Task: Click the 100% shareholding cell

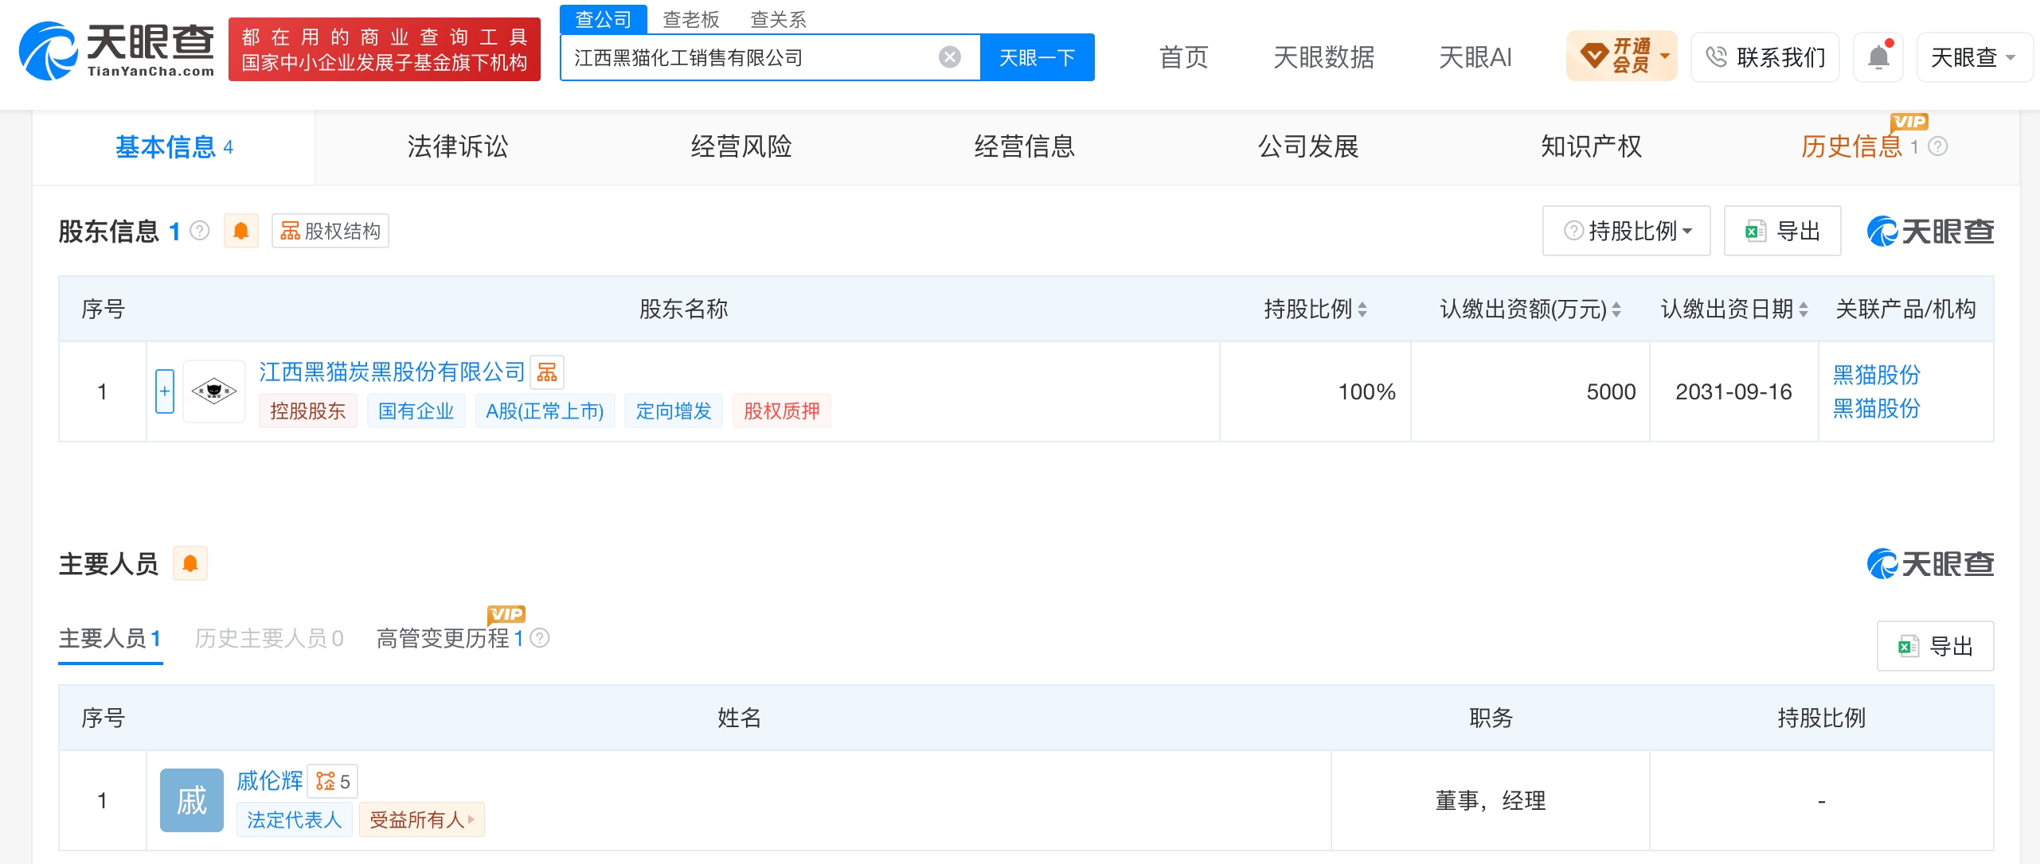Action: [1315, 391]
